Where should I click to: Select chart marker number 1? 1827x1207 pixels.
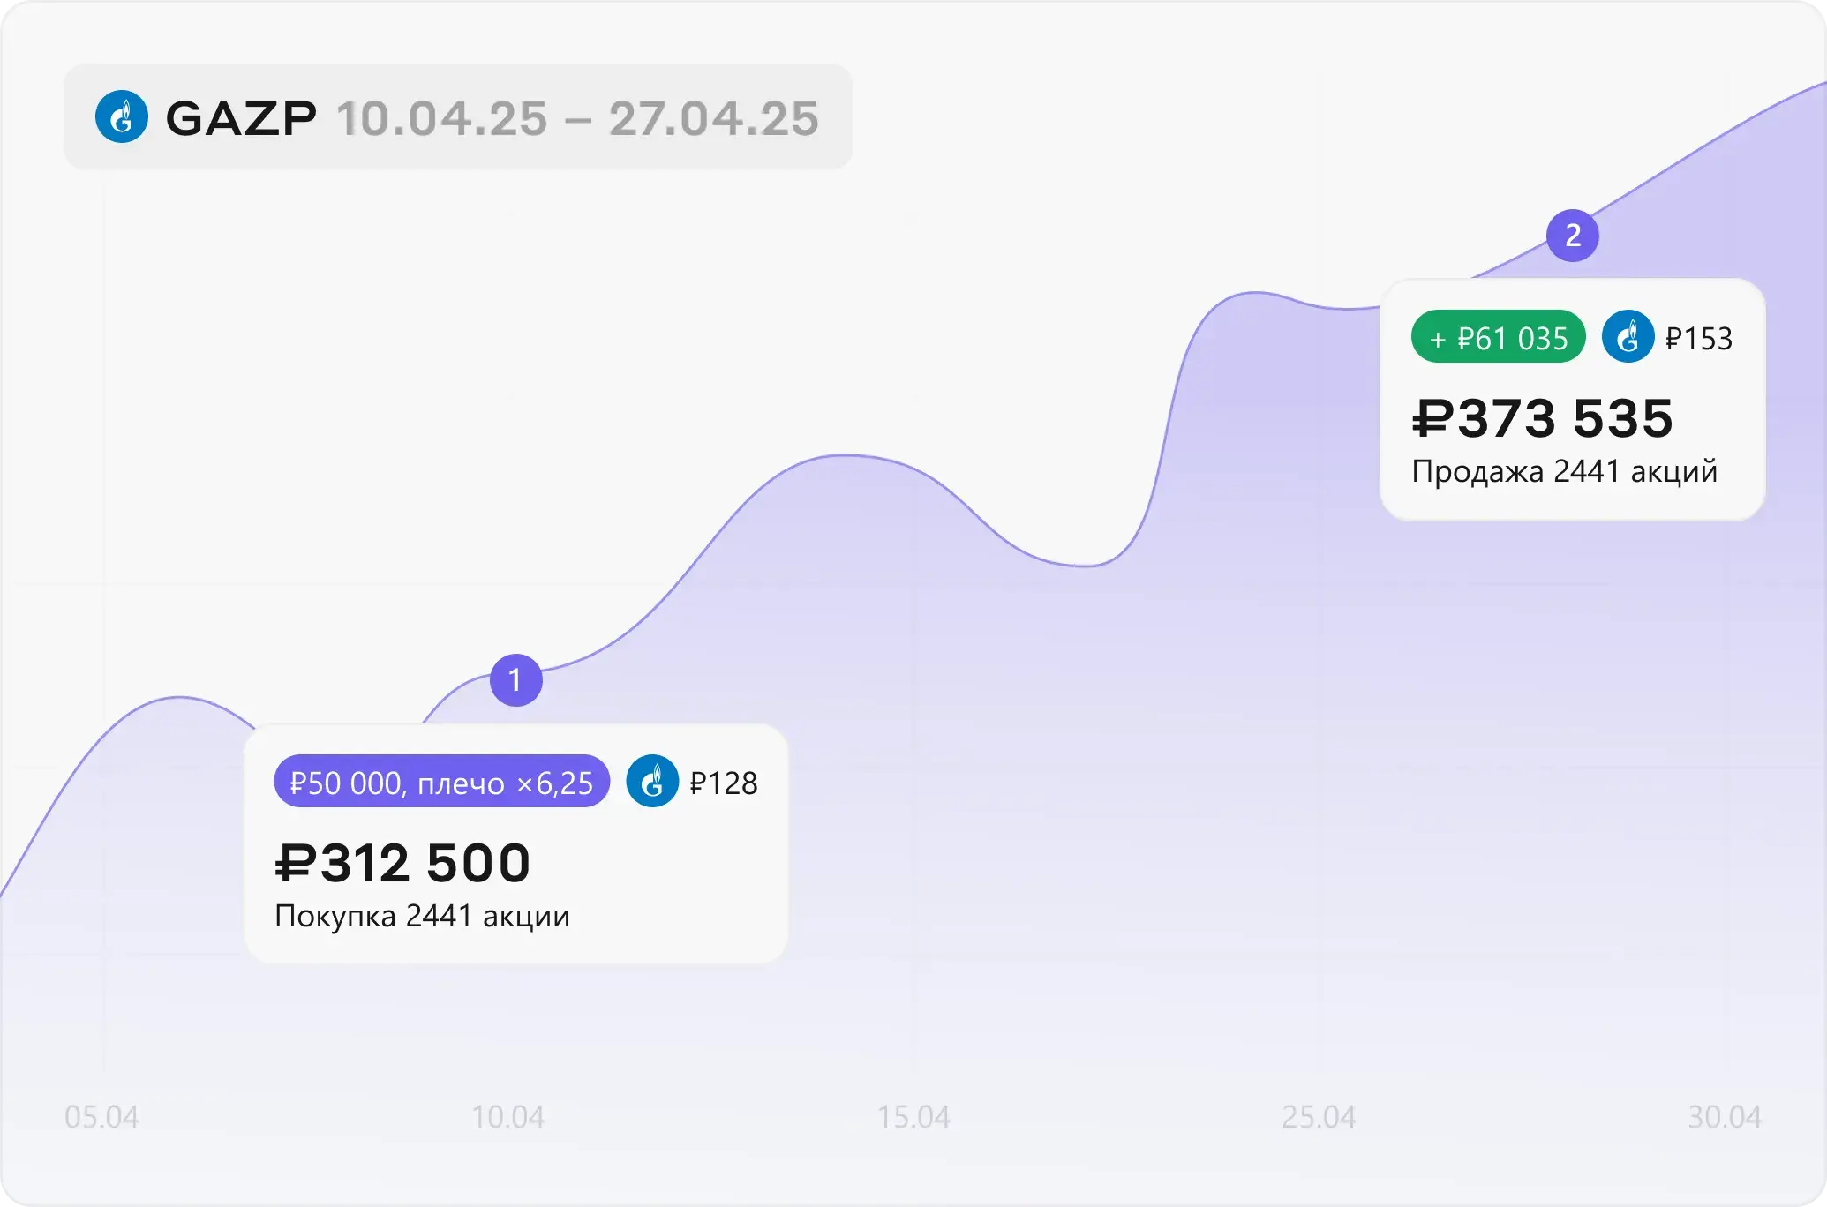[515, 680]
